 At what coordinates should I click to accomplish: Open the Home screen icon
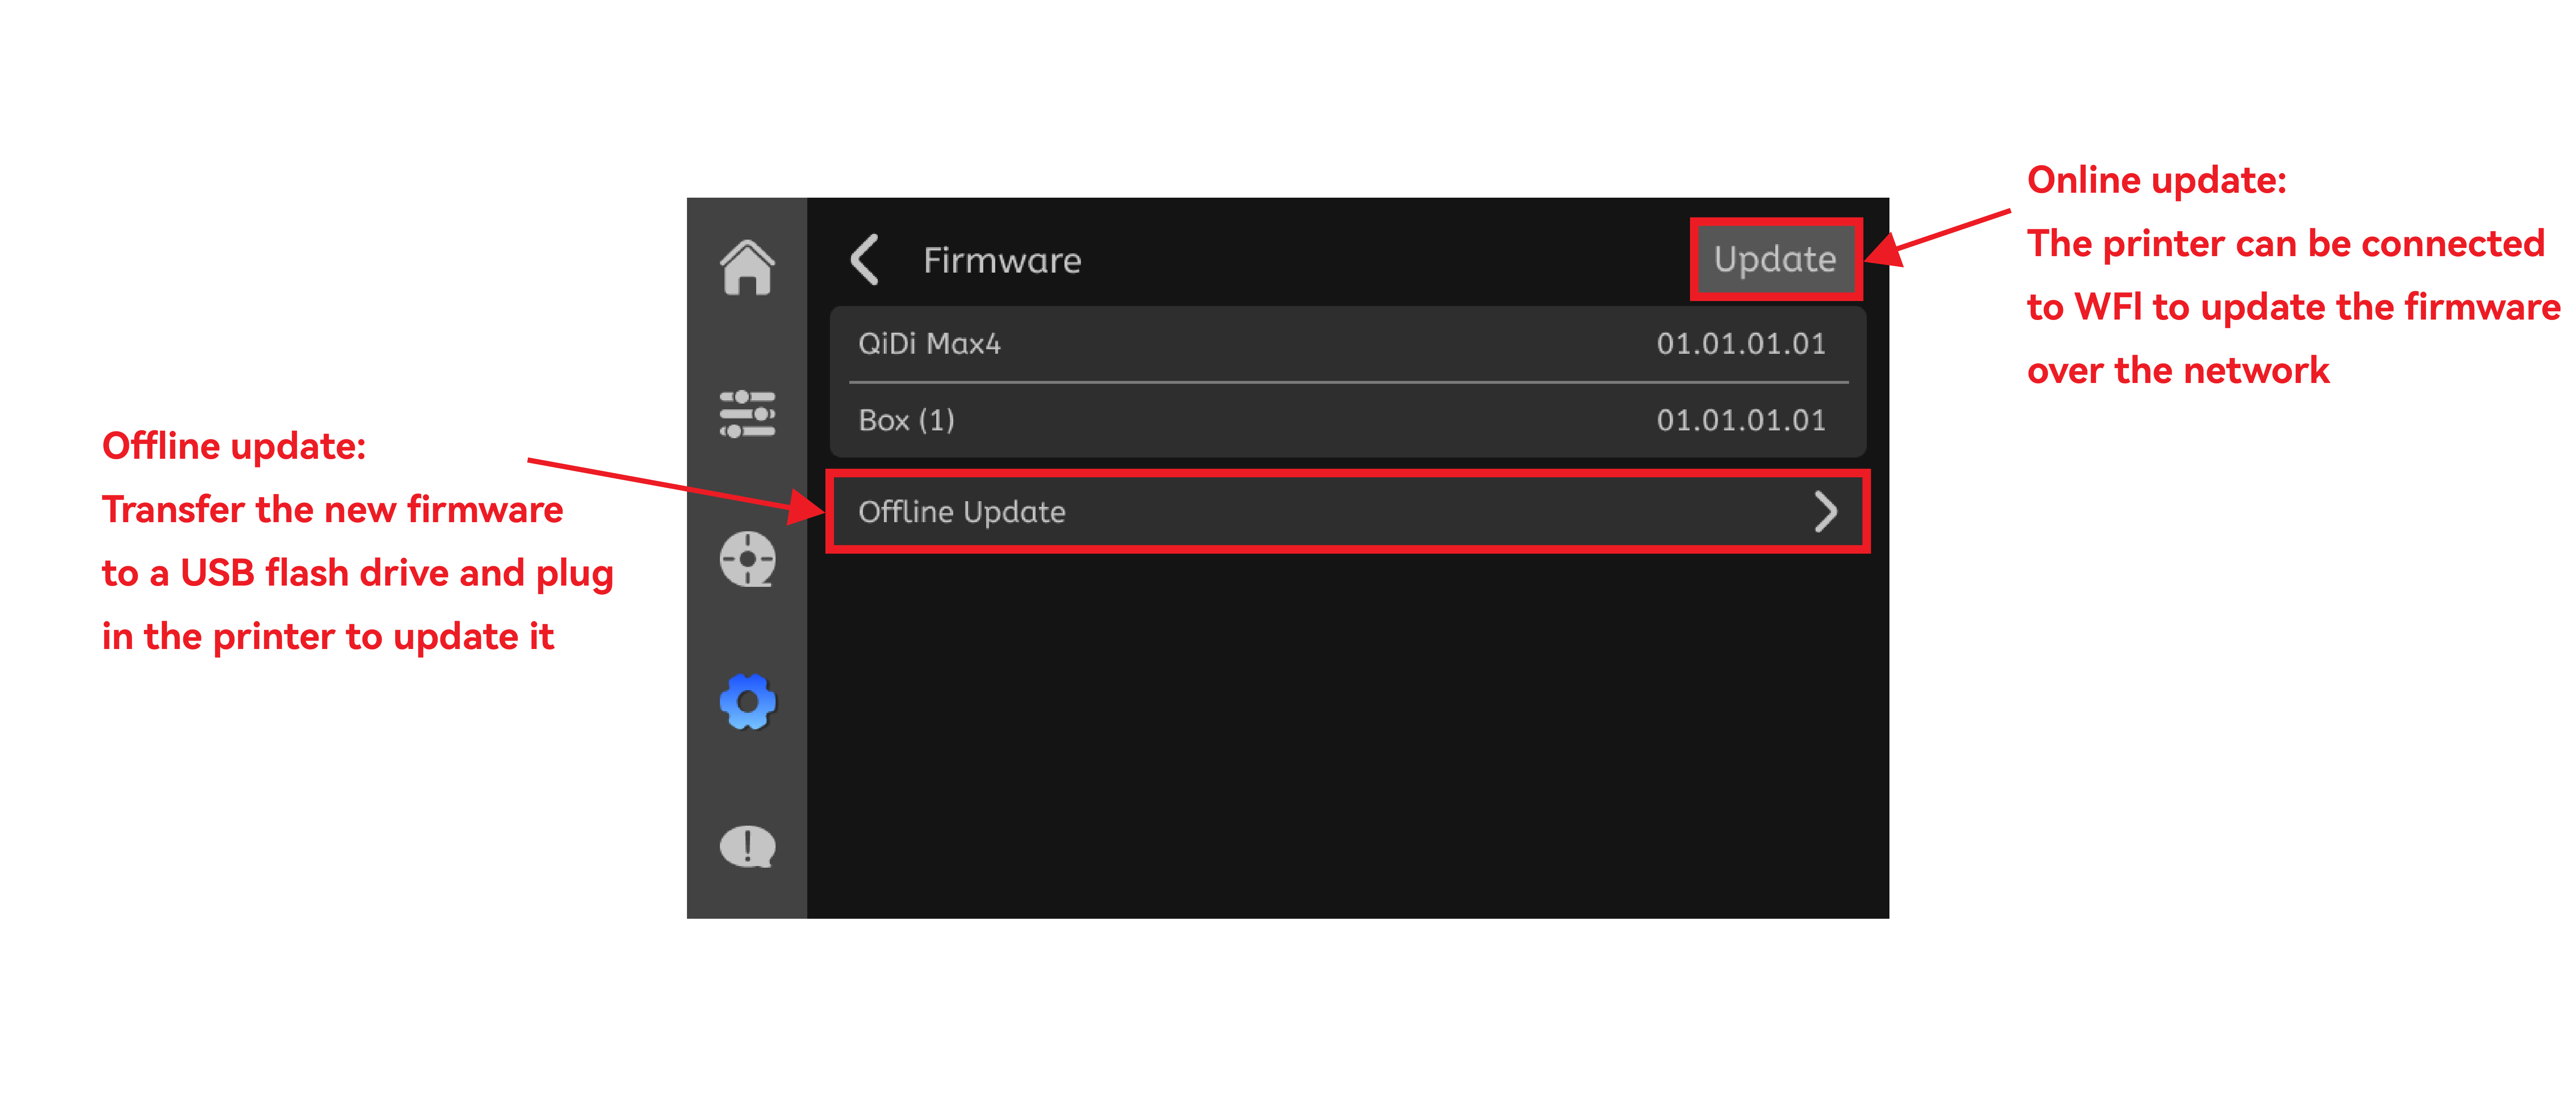pyautogui.click(x=747, y=267)
